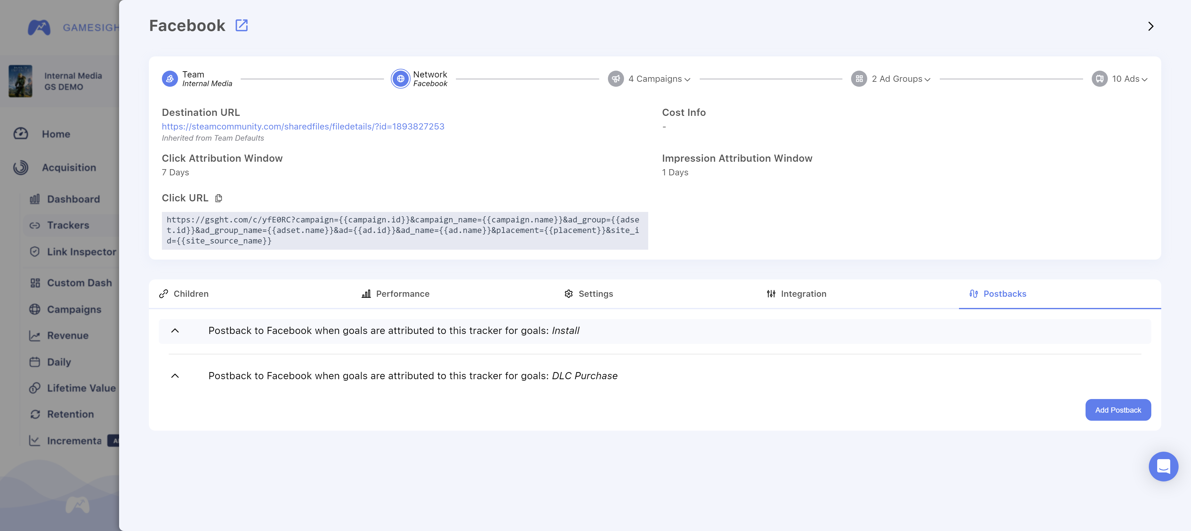Open Home in the sidebar
Viewport: 1191px width, 531px height.
pyautogui.click(x=56, y=134)
